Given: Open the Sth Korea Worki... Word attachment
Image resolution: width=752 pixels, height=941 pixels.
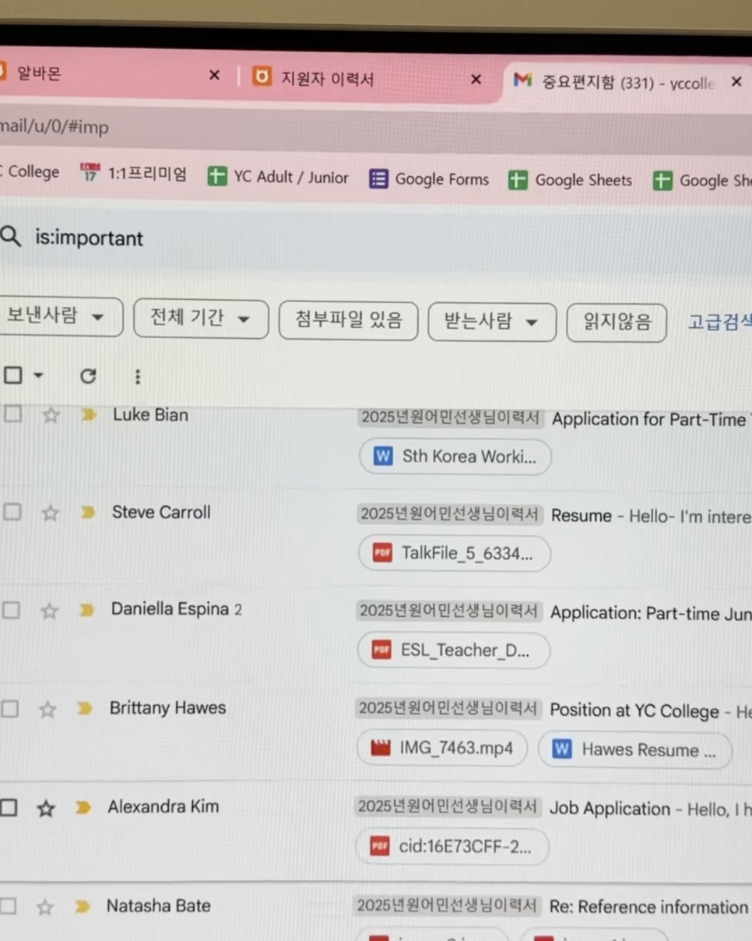Looking at the screenshot, I should pyautogui.click(x=455, y=456).
